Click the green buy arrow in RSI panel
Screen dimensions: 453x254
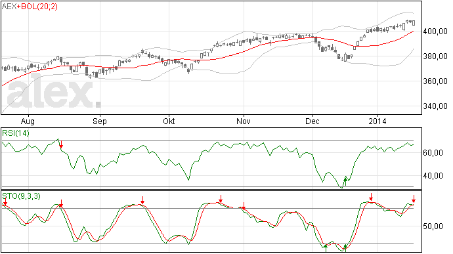345,182
